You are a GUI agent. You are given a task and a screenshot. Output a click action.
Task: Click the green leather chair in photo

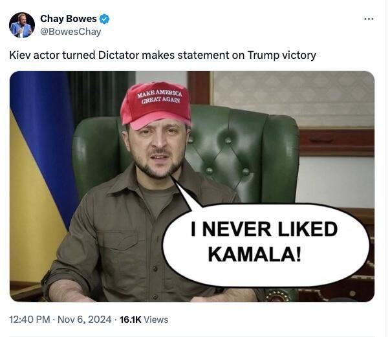(x=244, y=154)
